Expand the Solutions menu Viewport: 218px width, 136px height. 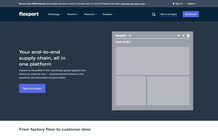click(x=73, y=14)
